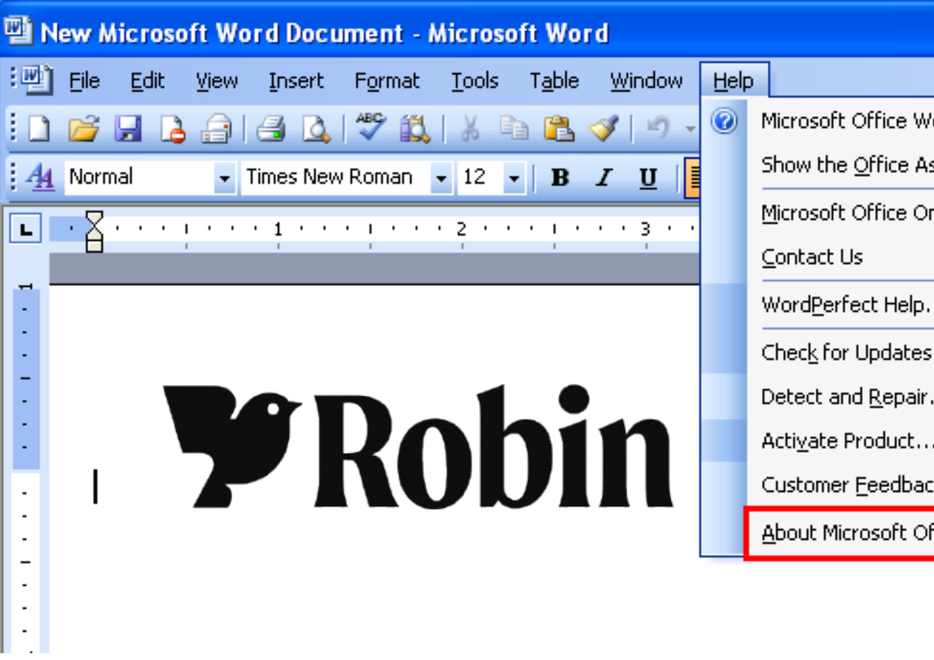
Task: Choose Detect and Repair
Action: (x=840, y=396)
